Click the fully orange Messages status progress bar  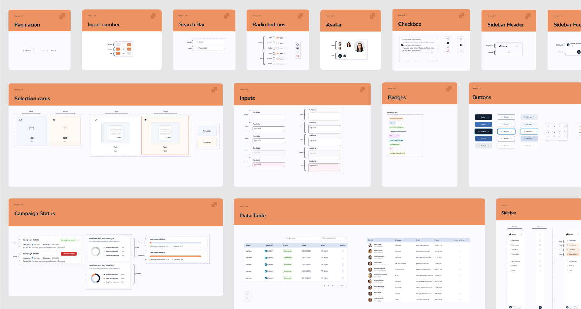(x=175, y=256)
